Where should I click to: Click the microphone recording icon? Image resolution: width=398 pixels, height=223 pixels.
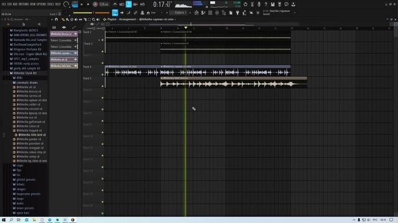click(259, 4)
